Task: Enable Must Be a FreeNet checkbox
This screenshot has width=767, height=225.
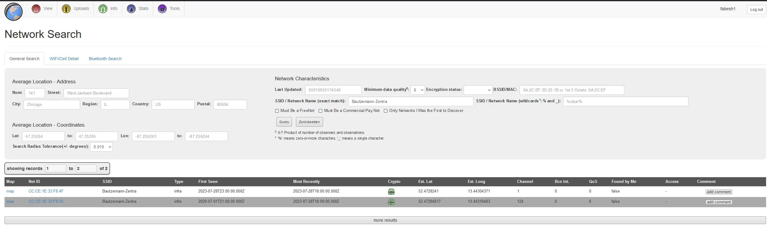Action: tap(277, 111)
